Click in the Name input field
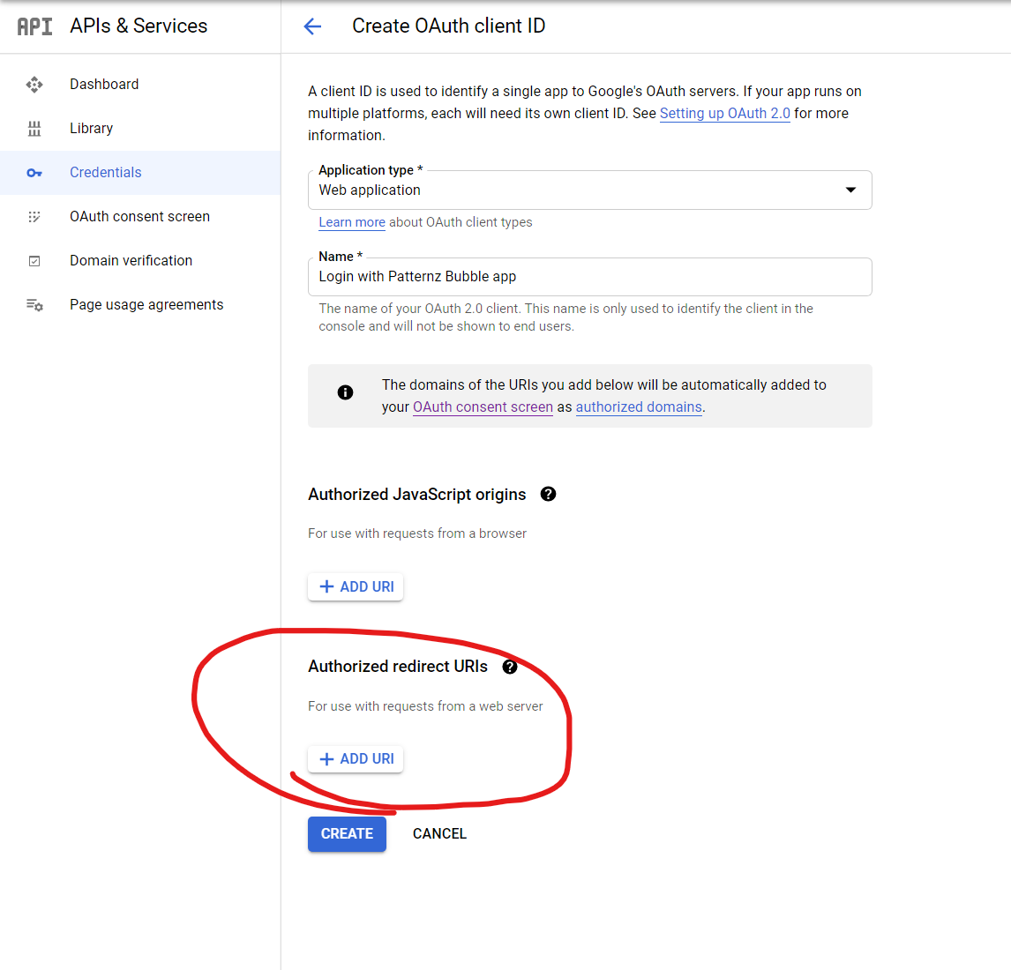 point(589,277)
